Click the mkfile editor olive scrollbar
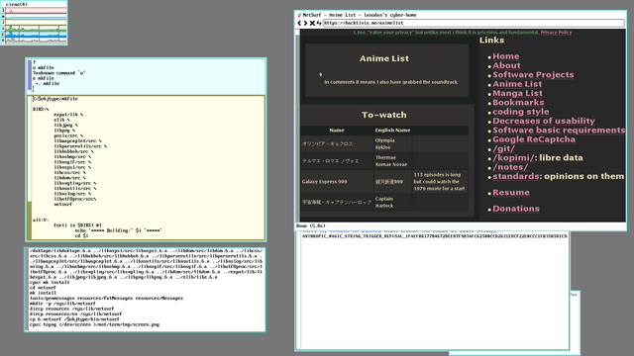 (29, 167)
